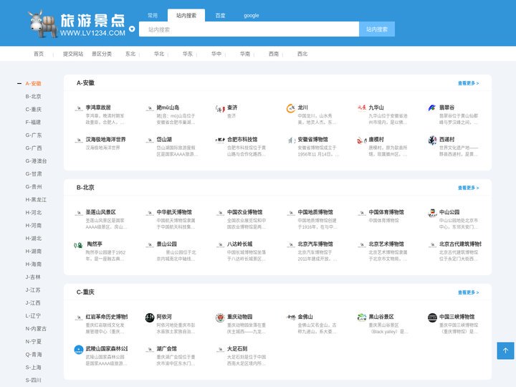Click 查看更多 in the C-重庆 section

pos(468,292)
